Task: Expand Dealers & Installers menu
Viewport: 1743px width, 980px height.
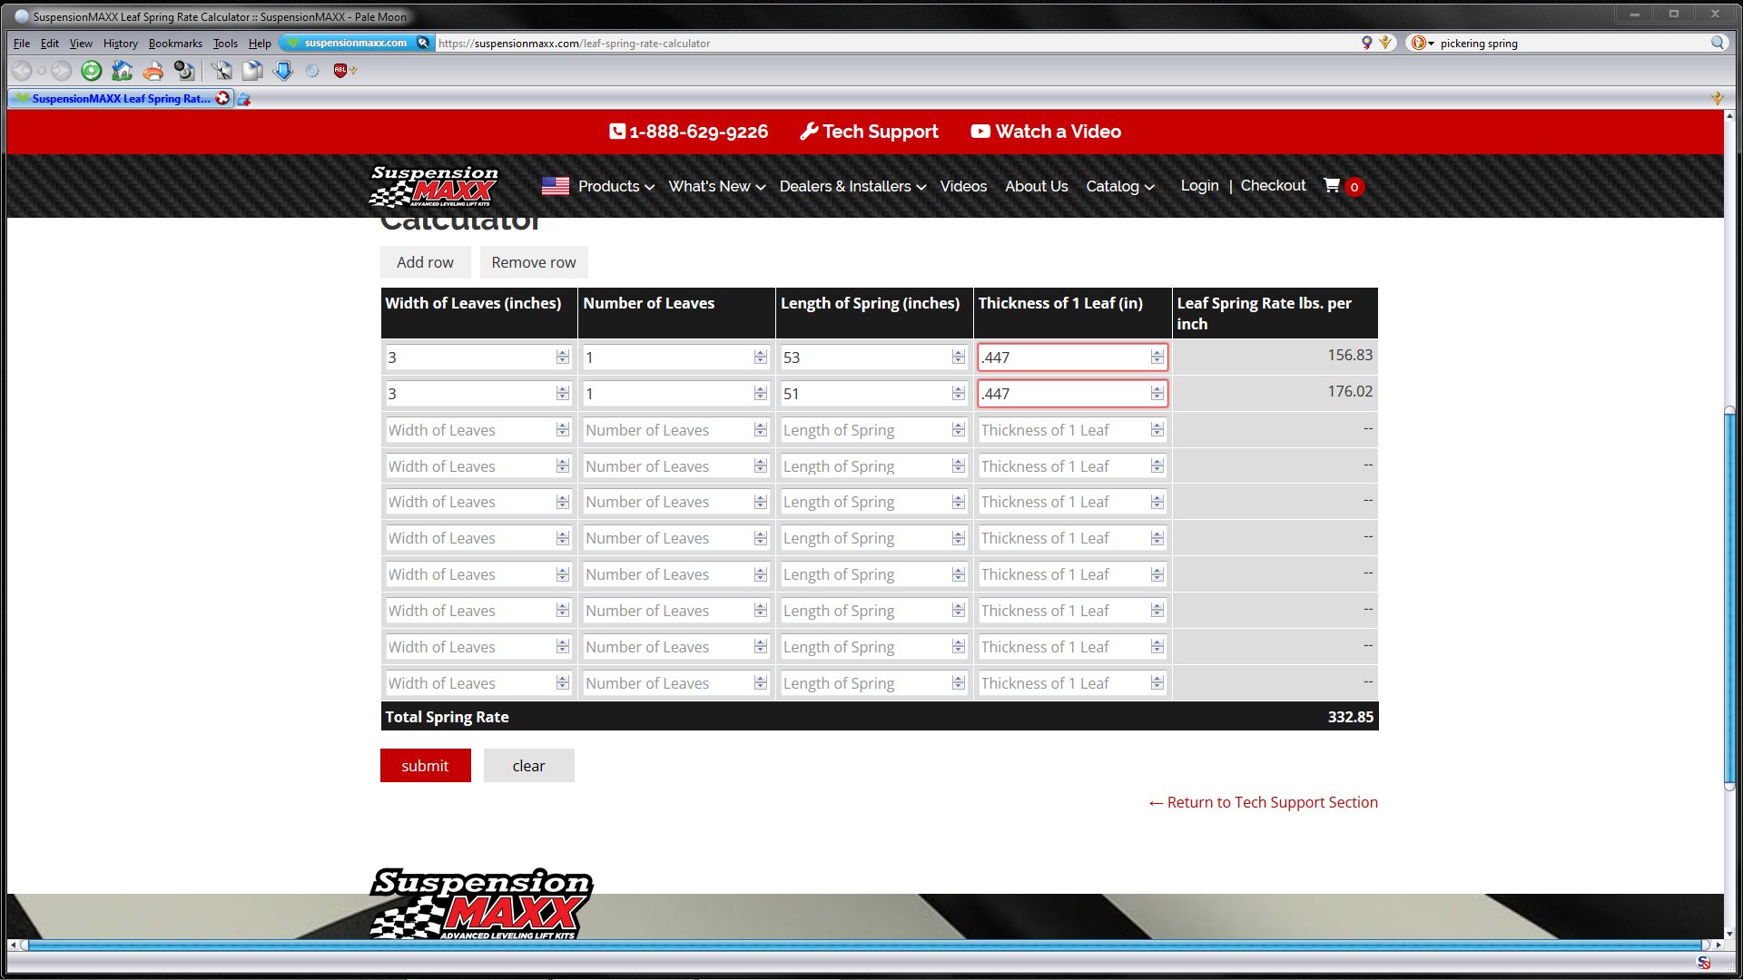Action: (x=852, y=186)
